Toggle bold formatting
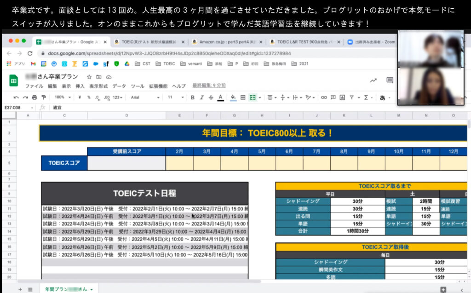Viewport: 471px width, 293px height. (193, 98)
